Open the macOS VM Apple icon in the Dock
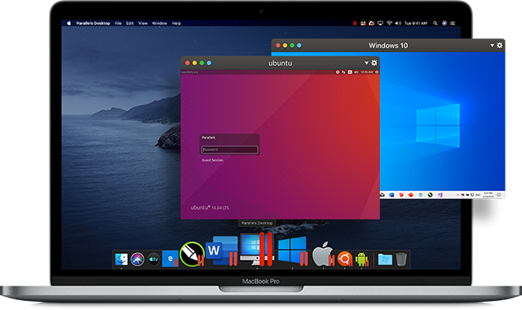This screenshot has width=522, height=310. [x=323, y=254]
